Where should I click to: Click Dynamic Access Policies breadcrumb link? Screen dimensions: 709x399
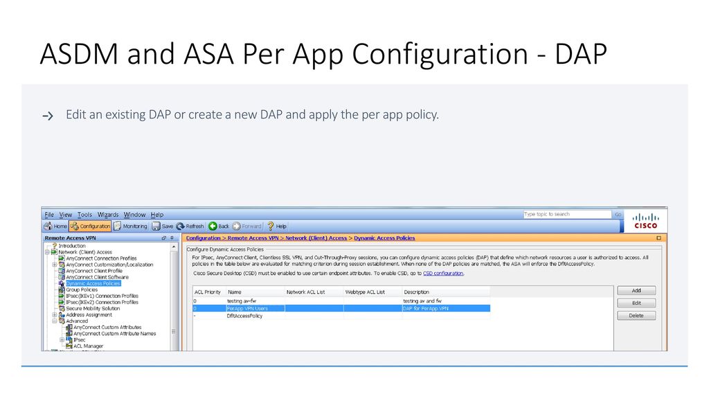click(384, 238)
